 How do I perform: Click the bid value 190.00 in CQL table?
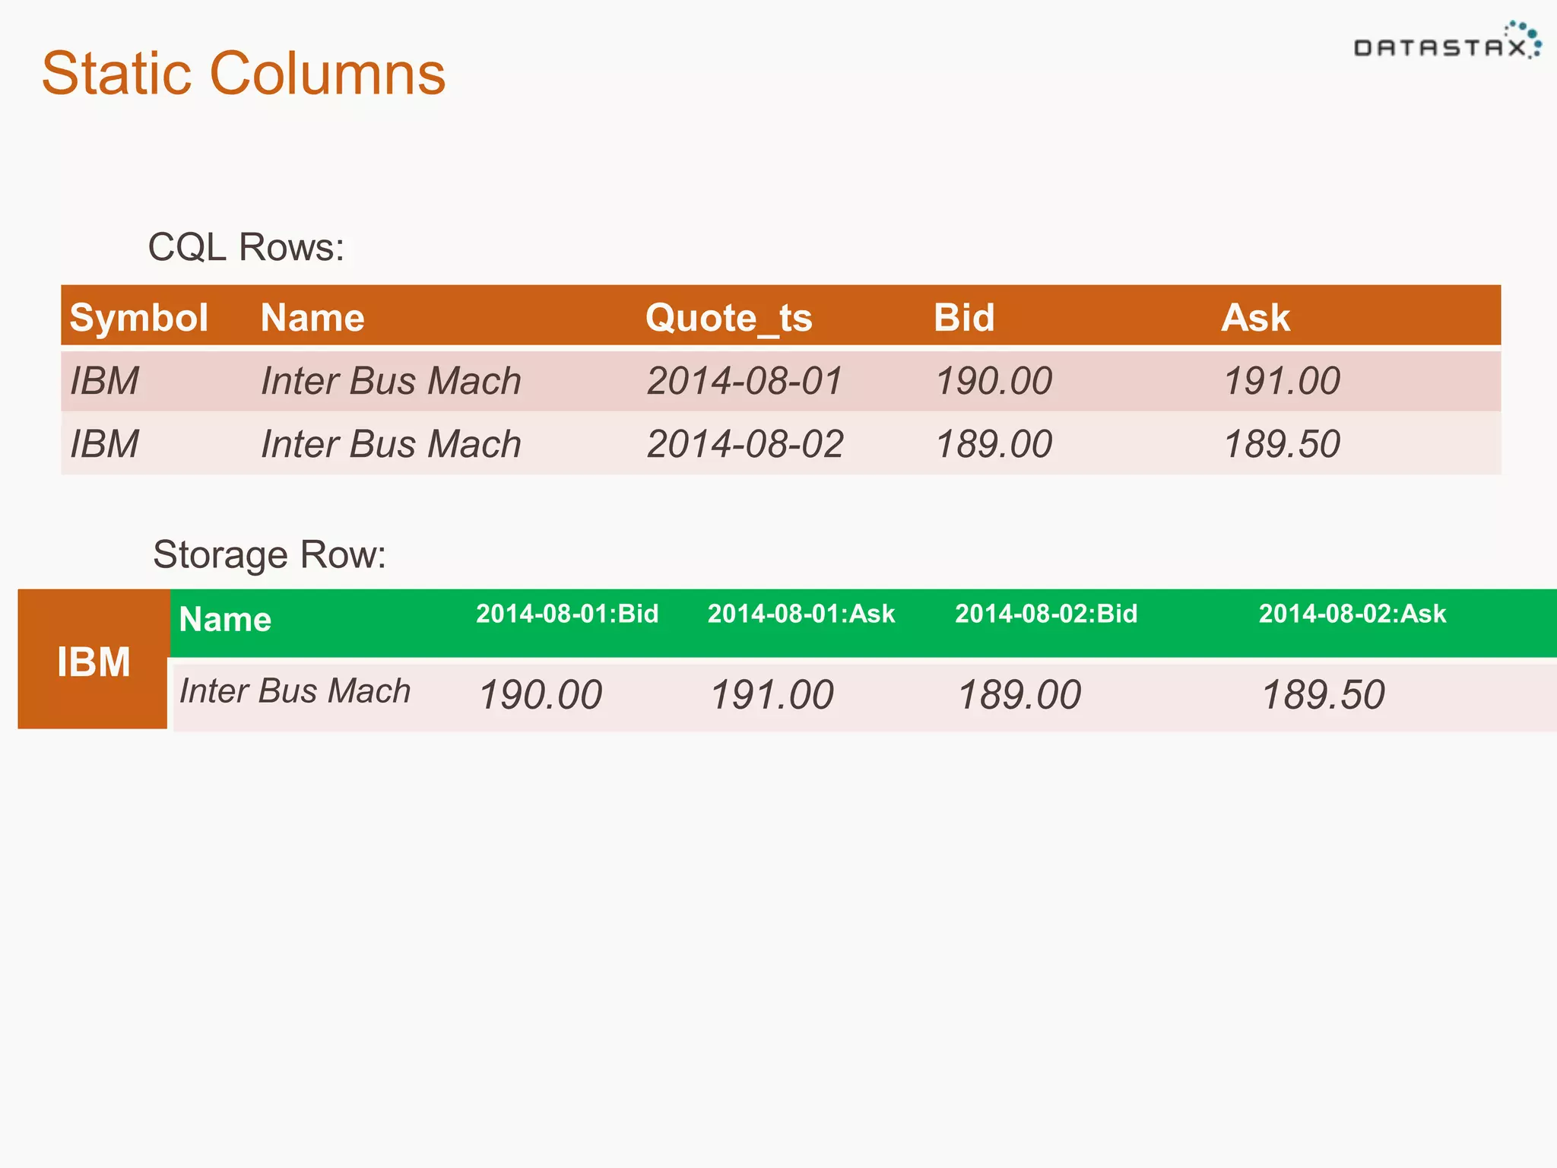[x=994, y=380]
